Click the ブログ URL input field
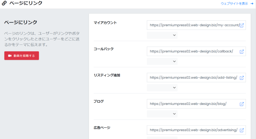The image size is (256, 139). point(196,104)
